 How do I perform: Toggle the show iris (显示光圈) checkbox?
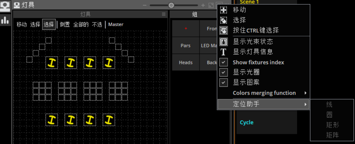coord(224,72)
